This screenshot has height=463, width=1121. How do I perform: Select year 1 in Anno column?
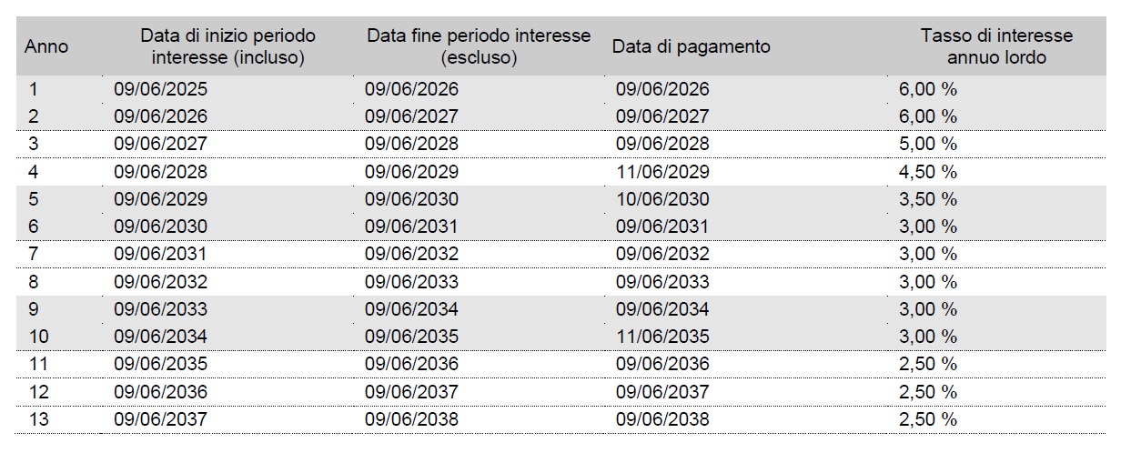click(x=34, y=89)
